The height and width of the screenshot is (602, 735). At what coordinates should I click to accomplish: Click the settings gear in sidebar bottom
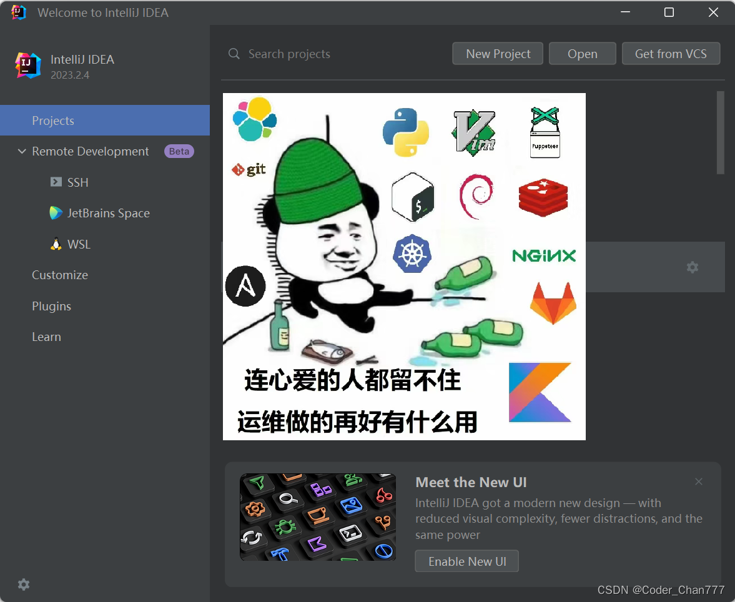[24, 585]
